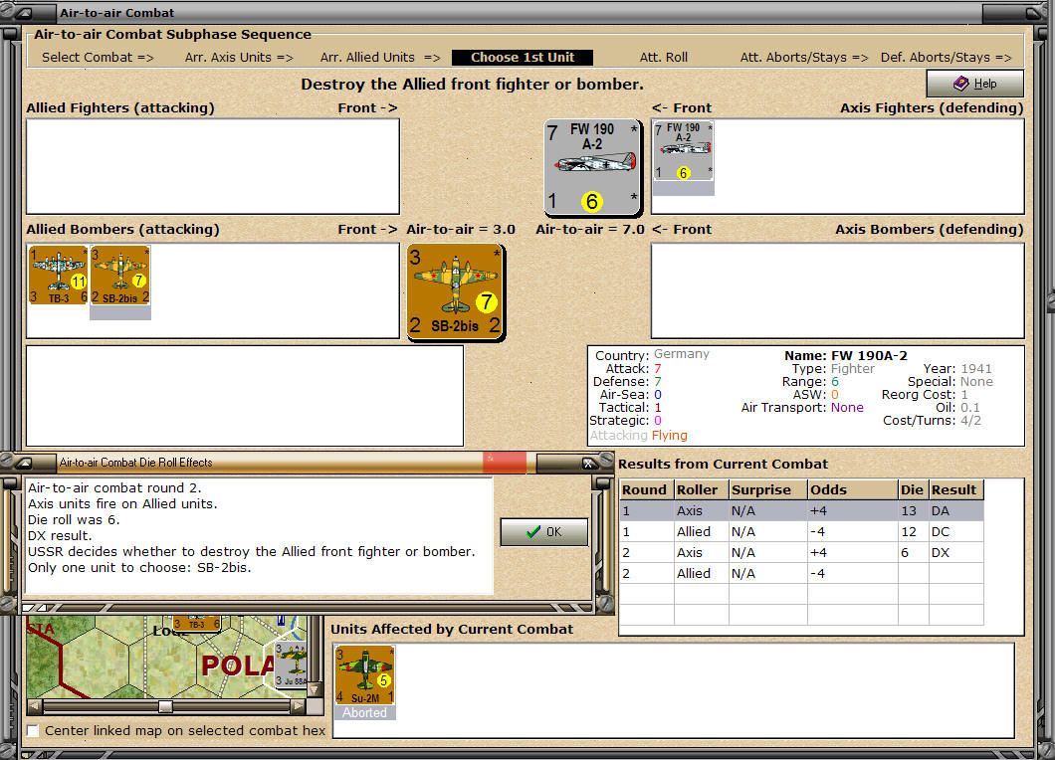Select the aborted Su-2M unit counter
This screenshot has width=1055, height=760.
(364, 675)
